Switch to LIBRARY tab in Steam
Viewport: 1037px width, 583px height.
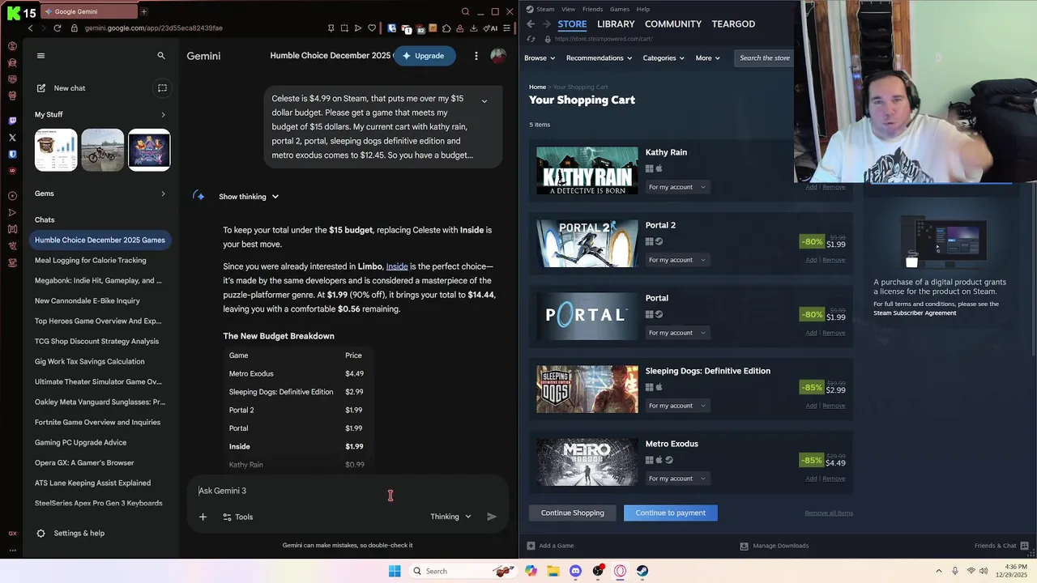click(x=616, y=24)
